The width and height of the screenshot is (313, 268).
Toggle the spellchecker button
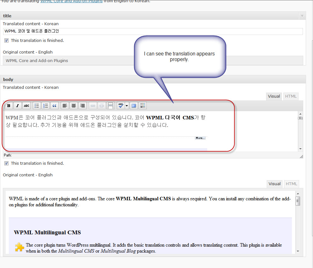tap(121, 105)
